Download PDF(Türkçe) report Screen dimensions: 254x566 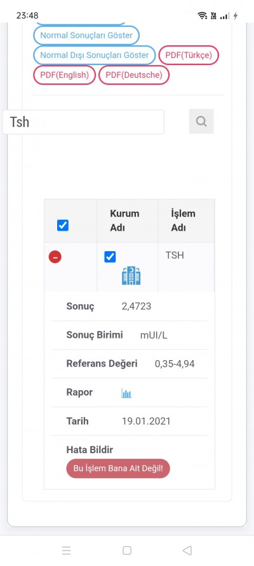189,55
